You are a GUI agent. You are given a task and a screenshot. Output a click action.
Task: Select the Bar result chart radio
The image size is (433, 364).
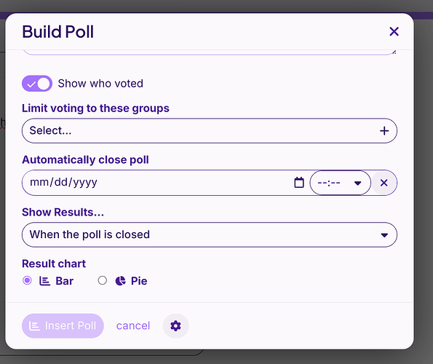pos(27,280)
